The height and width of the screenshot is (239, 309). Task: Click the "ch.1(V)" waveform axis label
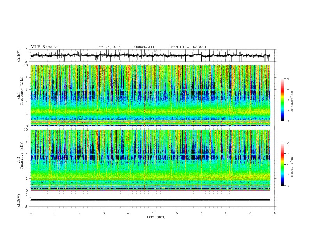pos(18,55)
